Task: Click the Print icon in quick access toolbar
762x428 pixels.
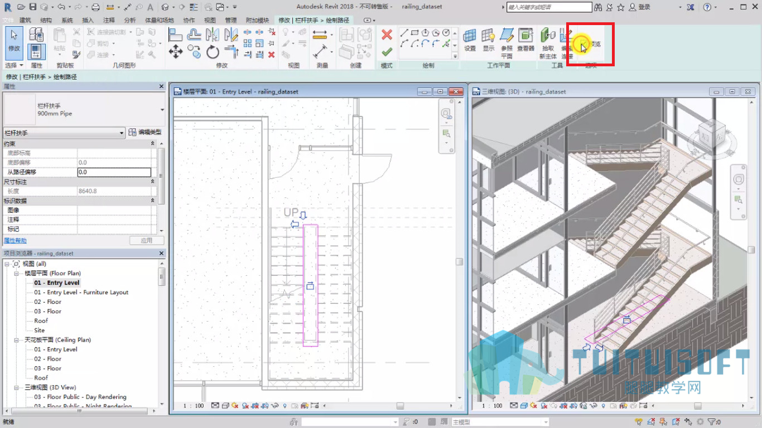Action: coord(95,7)
